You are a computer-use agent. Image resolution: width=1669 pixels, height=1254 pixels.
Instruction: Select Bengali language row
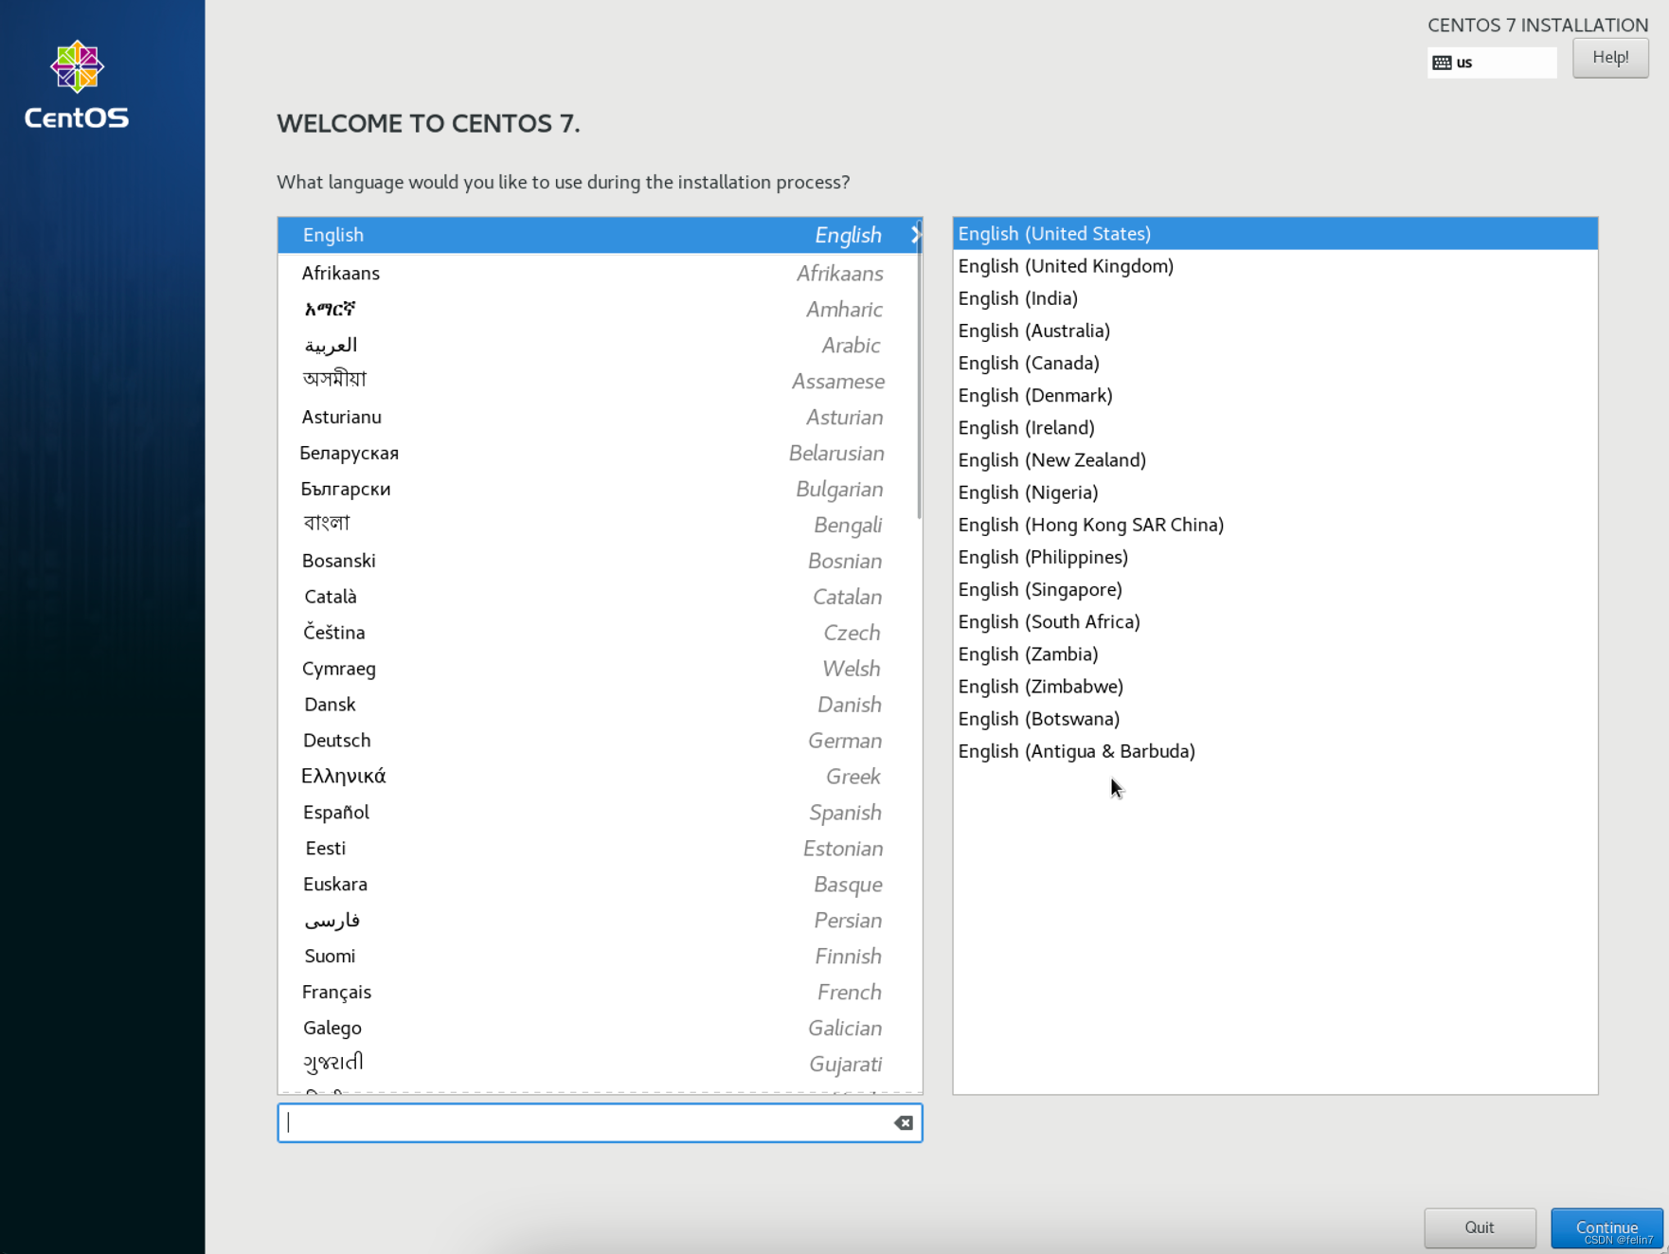pos(600,525)
